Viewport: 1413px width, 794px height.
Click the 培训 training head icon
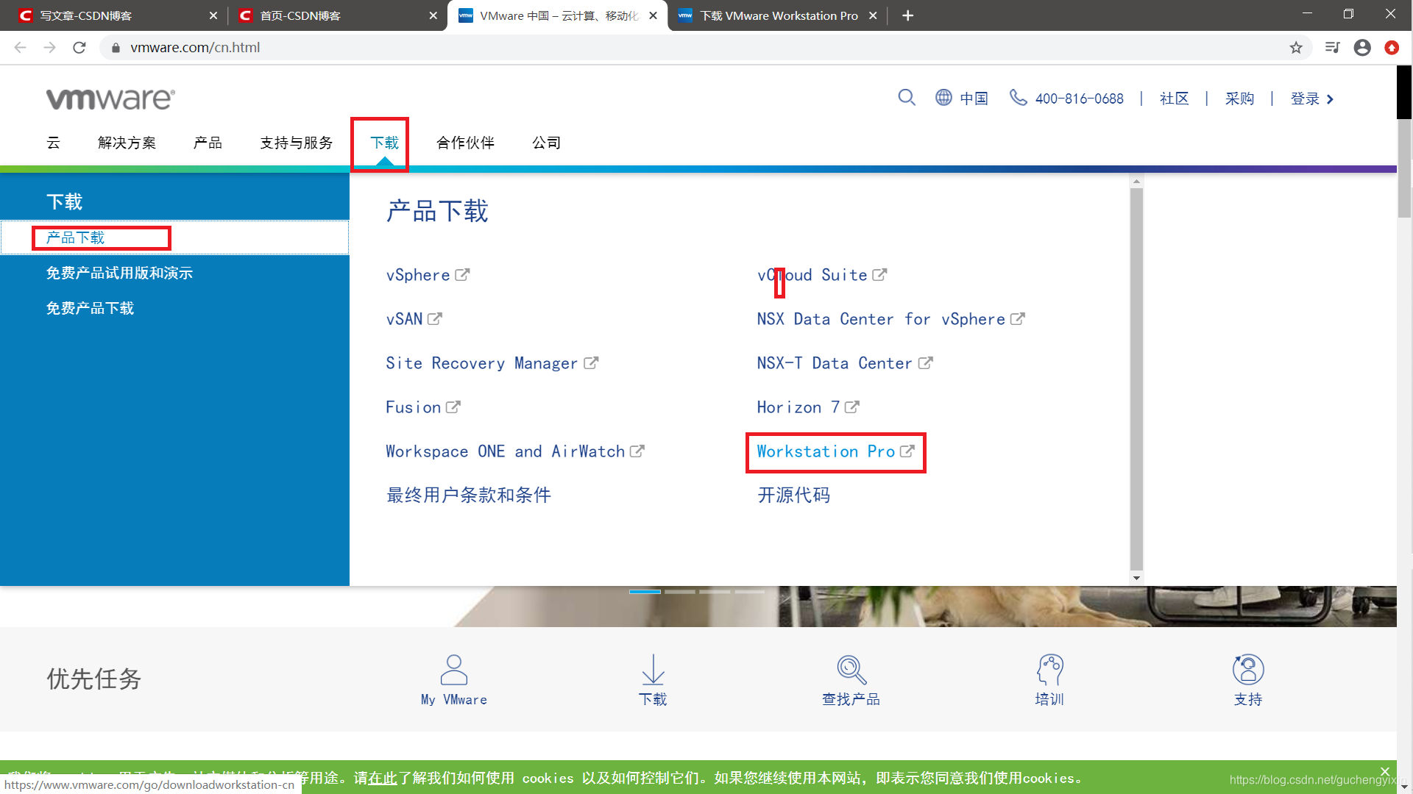click(1050, 670)
